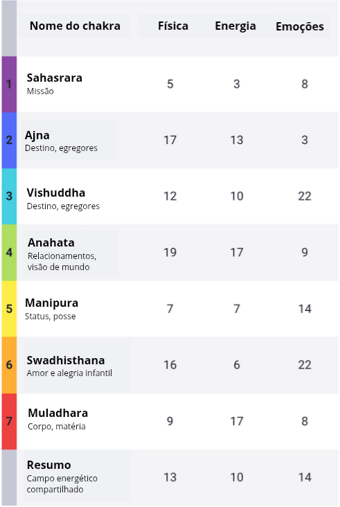Select the Física column header

pyautogui.click(x=173, y=26)
